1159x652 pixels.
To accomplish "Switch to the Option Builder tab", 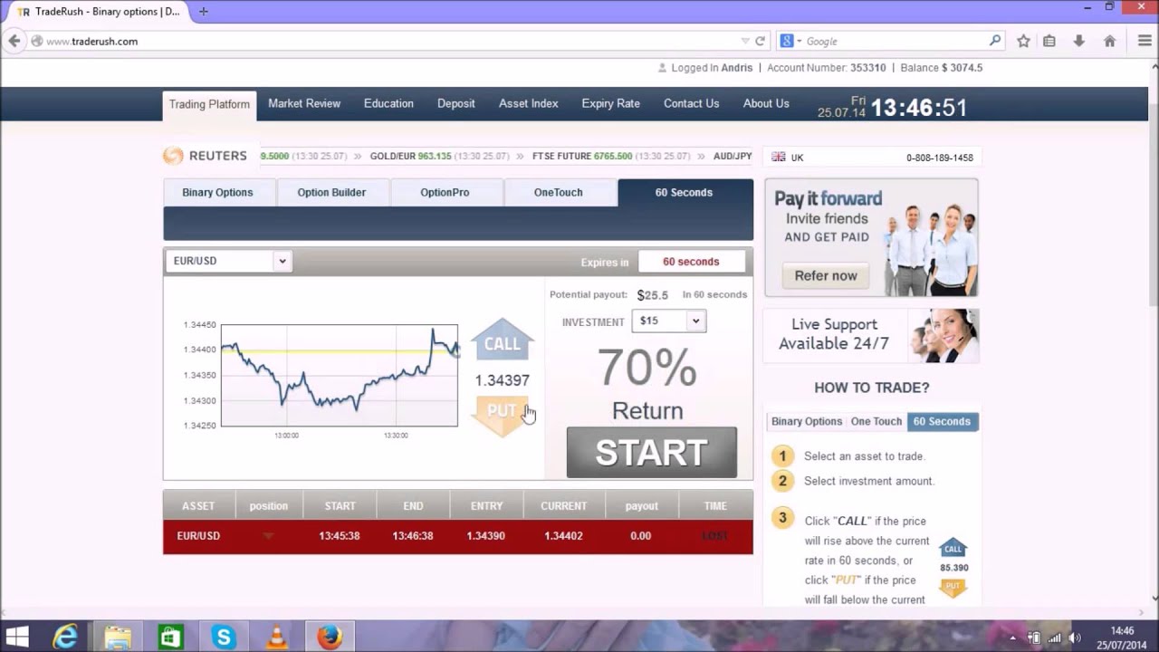I will [331, 192].
